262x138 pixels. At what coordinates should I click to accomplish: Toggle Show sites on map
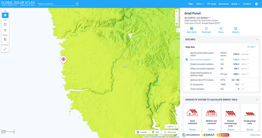click(170, 132)
